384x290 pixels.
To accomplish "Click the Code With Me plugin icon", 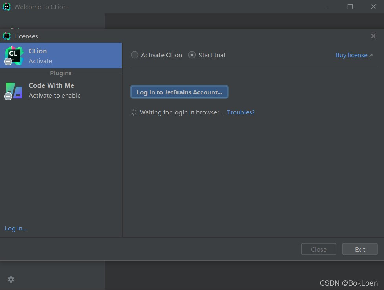I will click(x=14, y=91).
